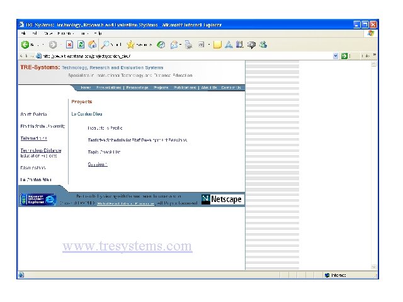Screen dimensions: 403x302
Task: Click the Internet Explorer badge in footer
Action: [x=38, y=199]
